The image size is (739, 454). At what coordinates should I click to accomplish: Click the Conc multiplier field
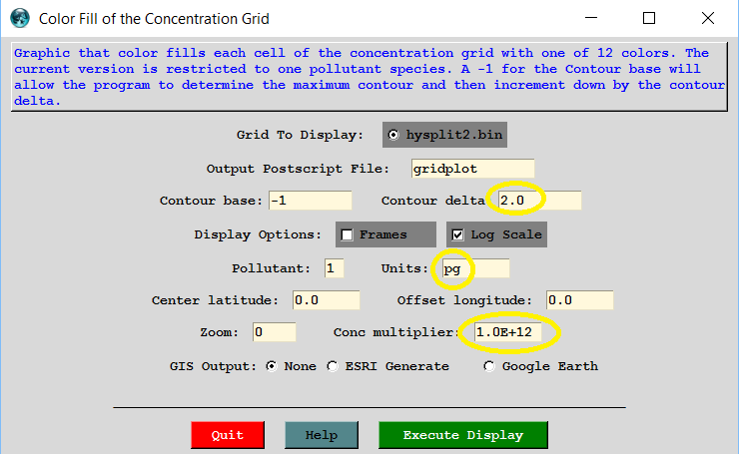coord(508,332)
